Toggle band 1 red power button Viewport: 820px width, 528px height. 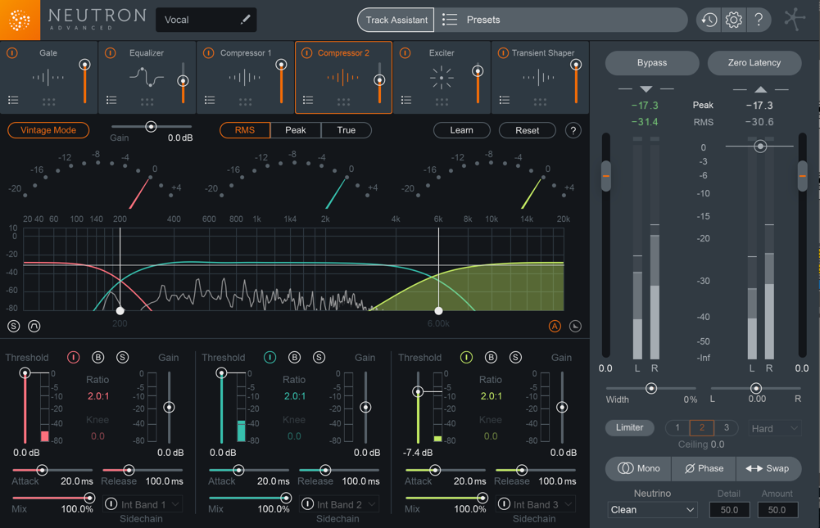[x=73, y=357]
